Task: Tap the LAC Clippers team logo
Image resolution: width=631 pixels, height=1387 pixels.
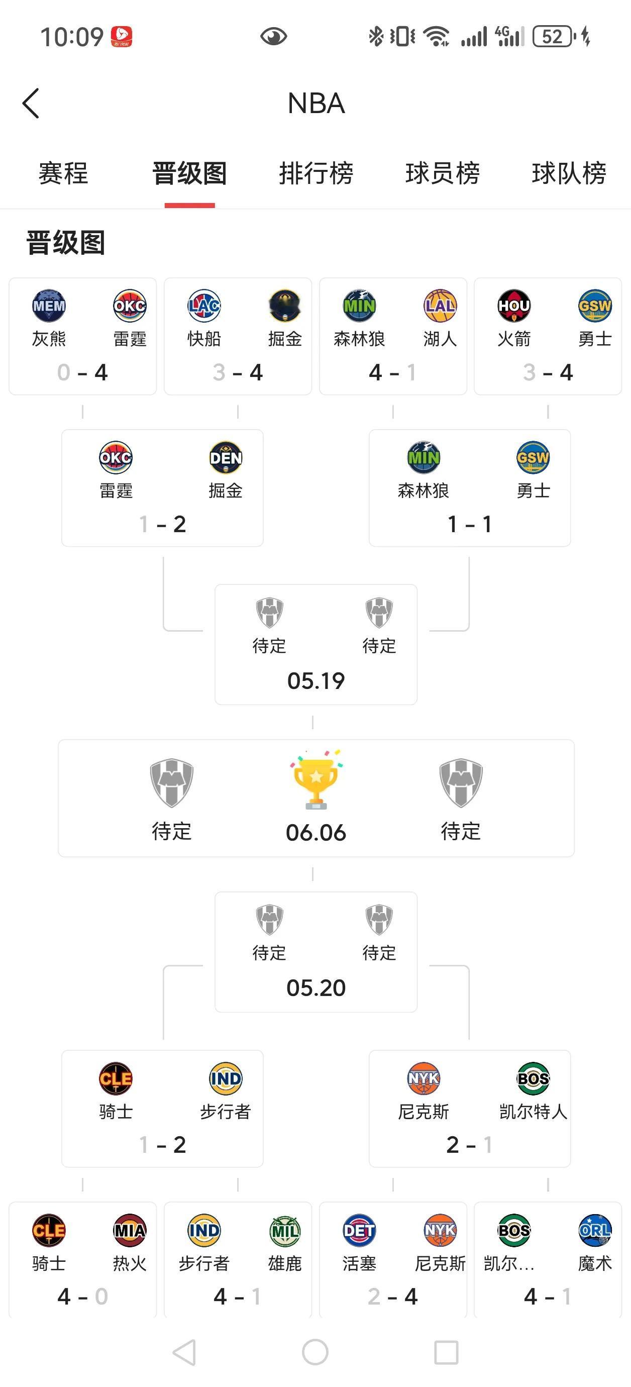Action: [204, 306]
